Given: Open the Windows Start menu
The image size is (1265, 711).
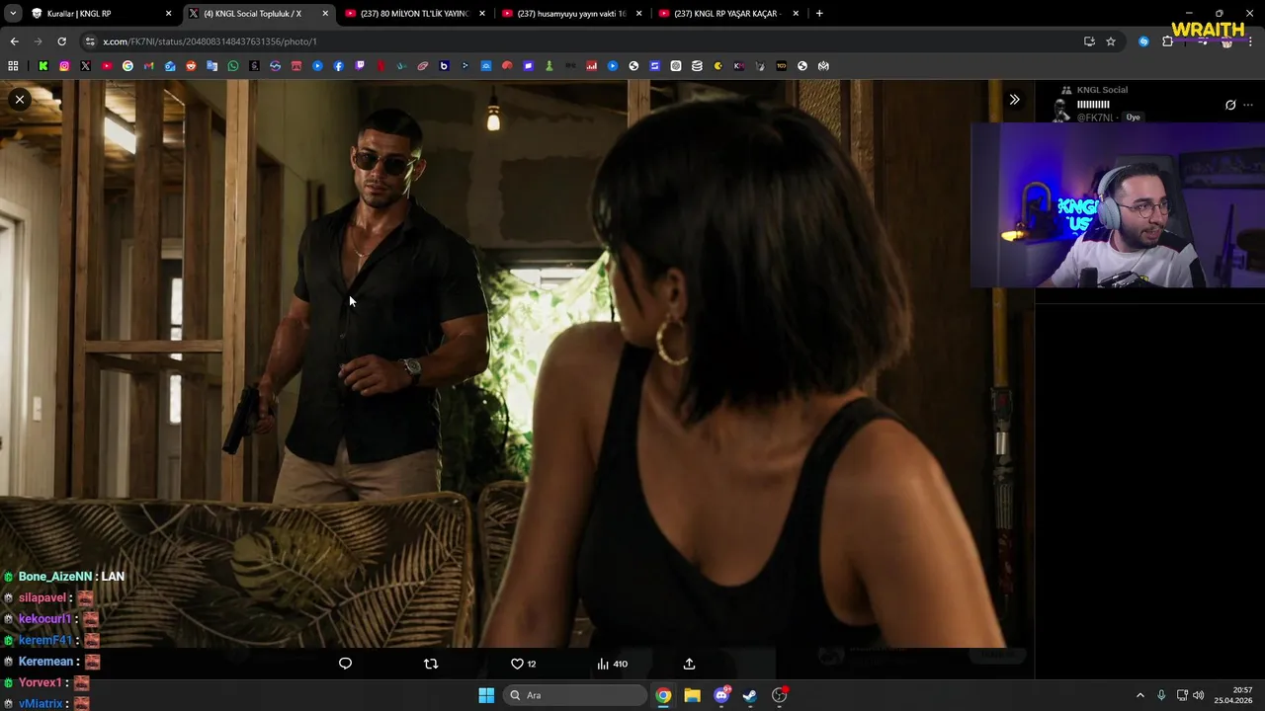Looking at the screenshot, I should (x=486, y=695).
